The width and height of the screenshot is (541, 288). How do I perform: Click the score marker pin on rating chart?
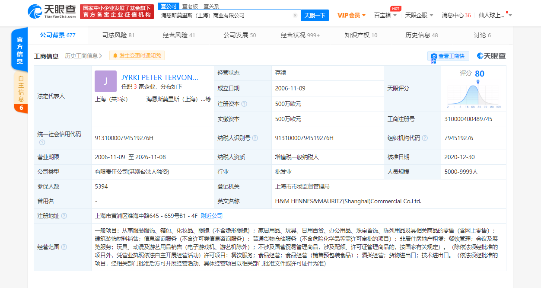[x=478, y=82]
